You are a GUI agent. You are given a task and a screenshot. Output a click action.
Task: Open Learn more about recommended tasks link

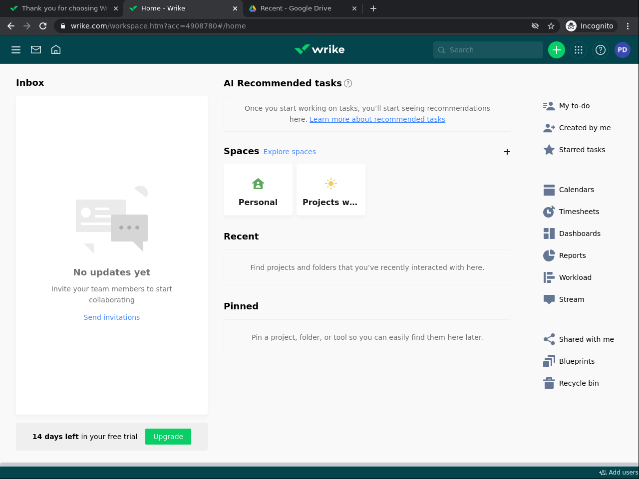(377, 119)
